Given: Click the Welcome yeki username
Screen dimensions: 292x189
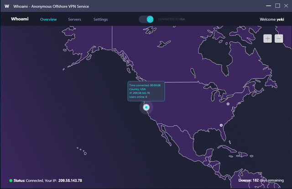Looking at the screenshot, I should [x=272, y=19].
